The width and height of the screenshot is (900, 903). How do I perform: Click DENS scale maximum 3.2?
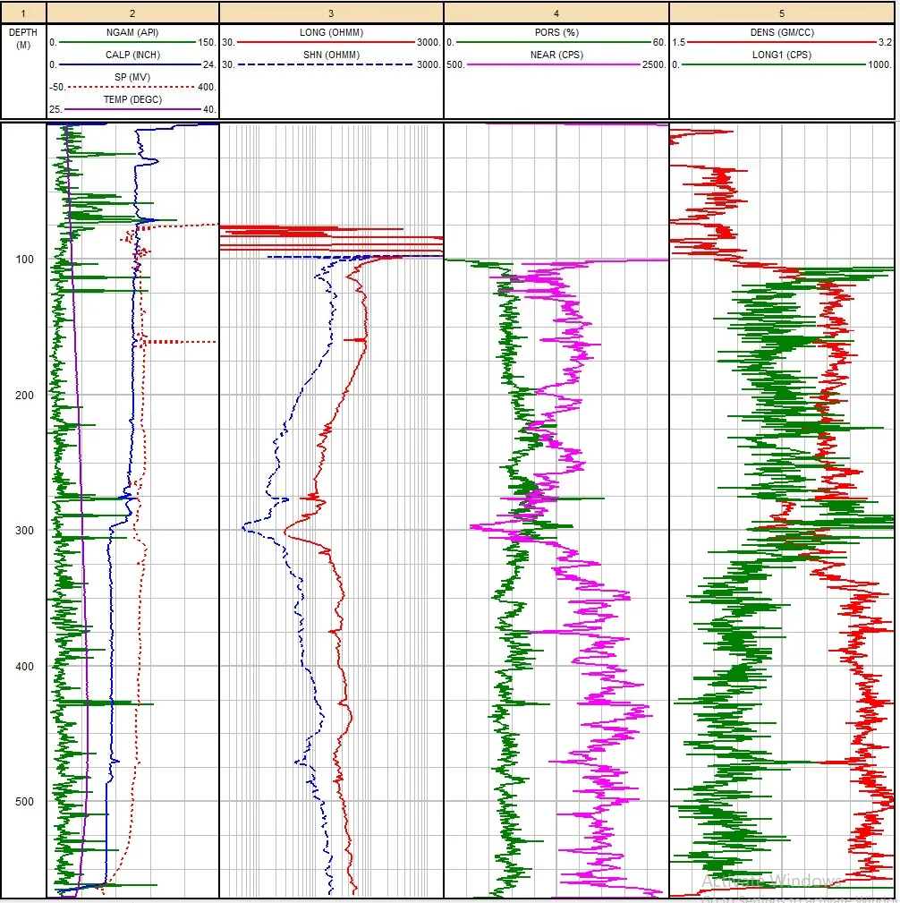885,42
